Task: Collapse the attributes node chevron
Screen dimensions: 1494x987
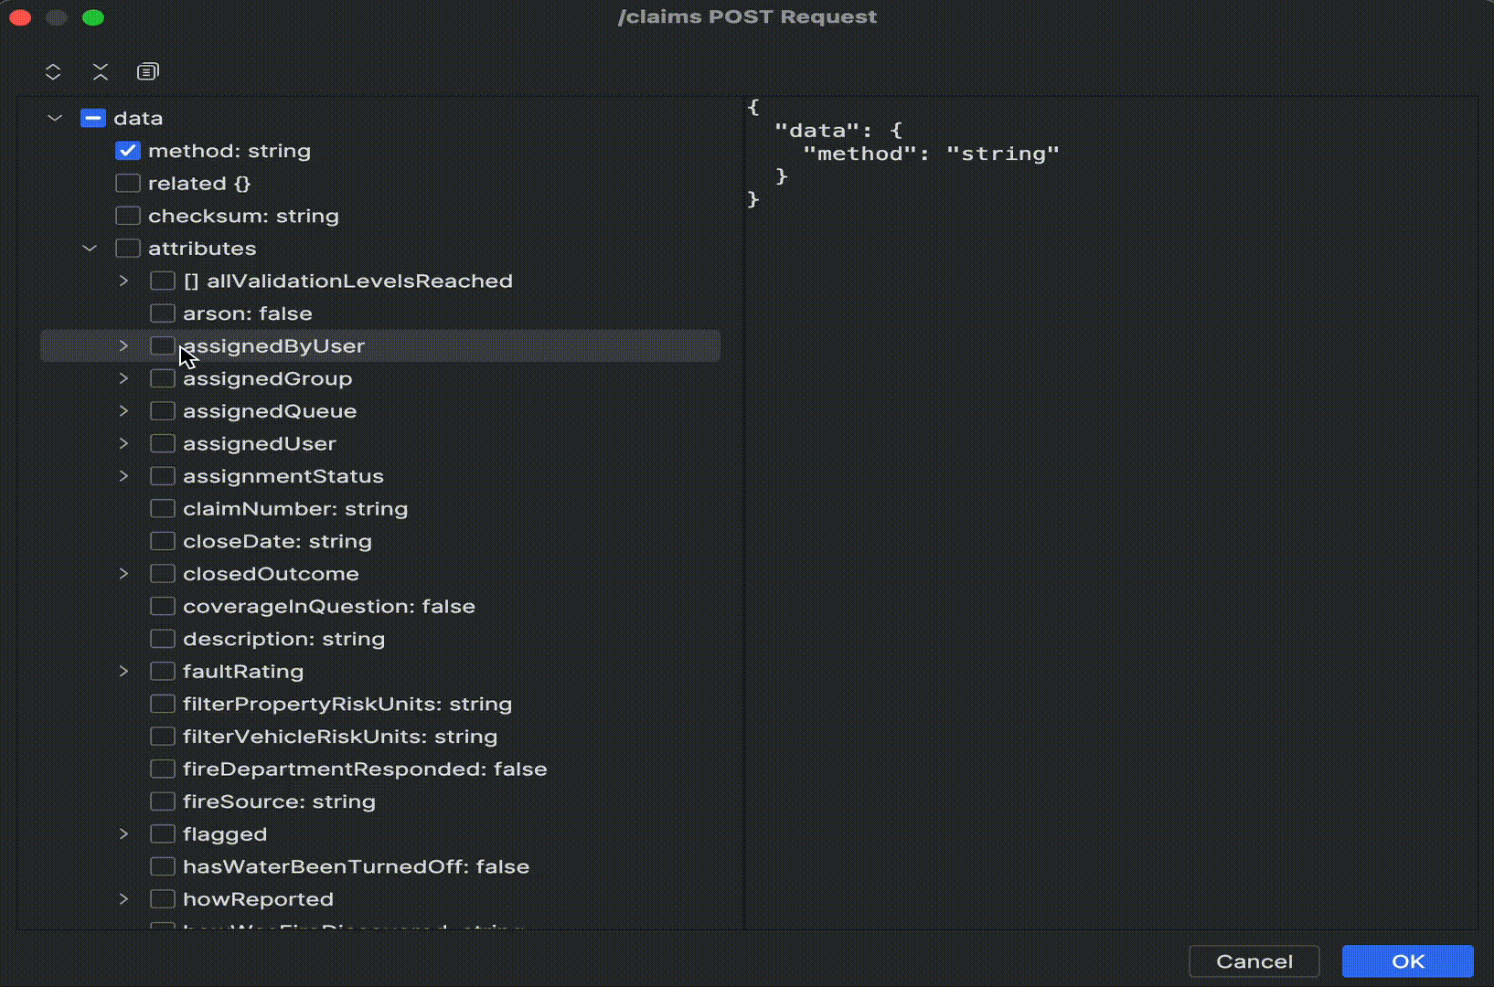Action: click(90, 249)
